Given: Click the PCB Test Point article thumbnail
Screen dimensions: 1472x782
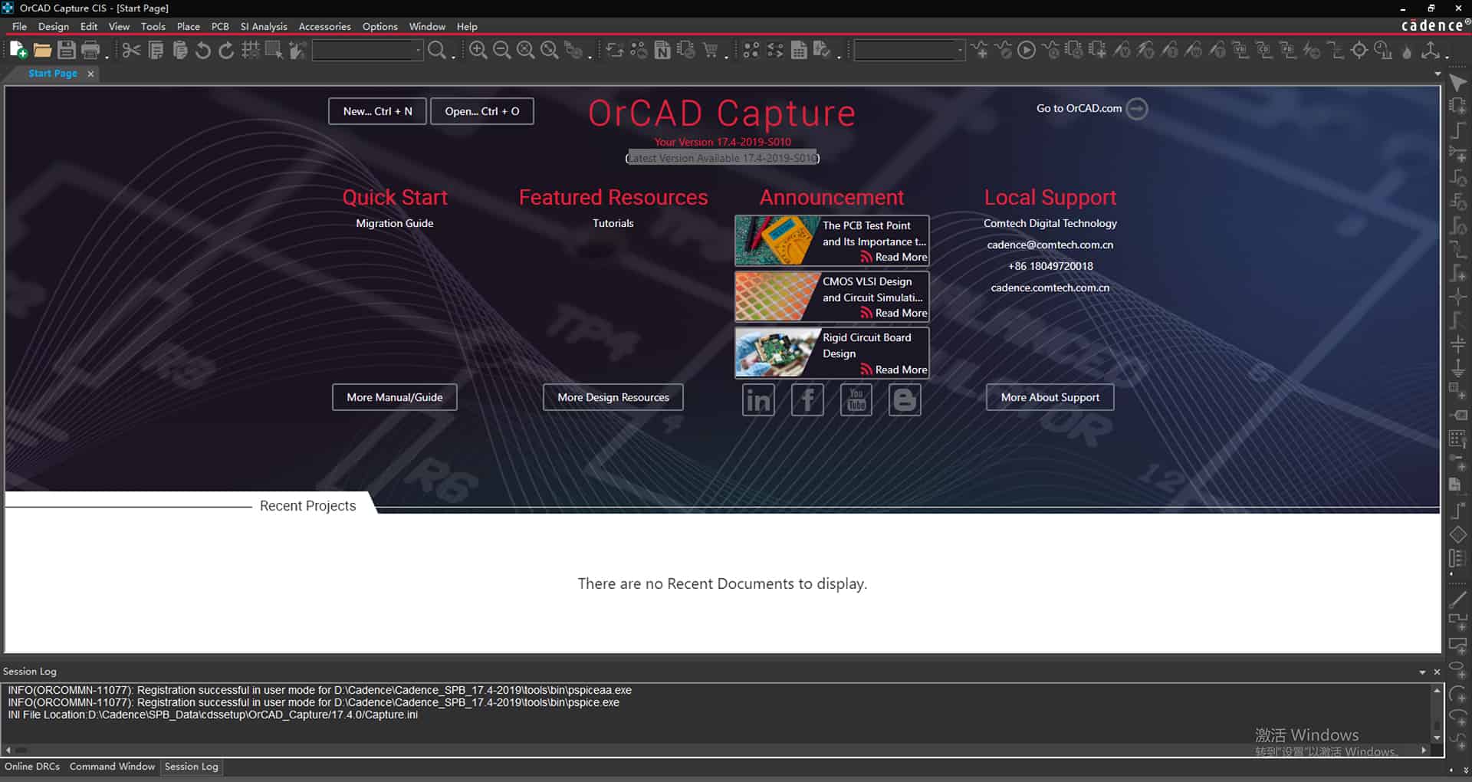Looking at the screenshot, I should click(x=776, y=241).
